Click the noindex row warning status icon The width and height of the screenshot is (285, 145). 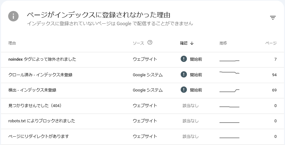point(184,59)
